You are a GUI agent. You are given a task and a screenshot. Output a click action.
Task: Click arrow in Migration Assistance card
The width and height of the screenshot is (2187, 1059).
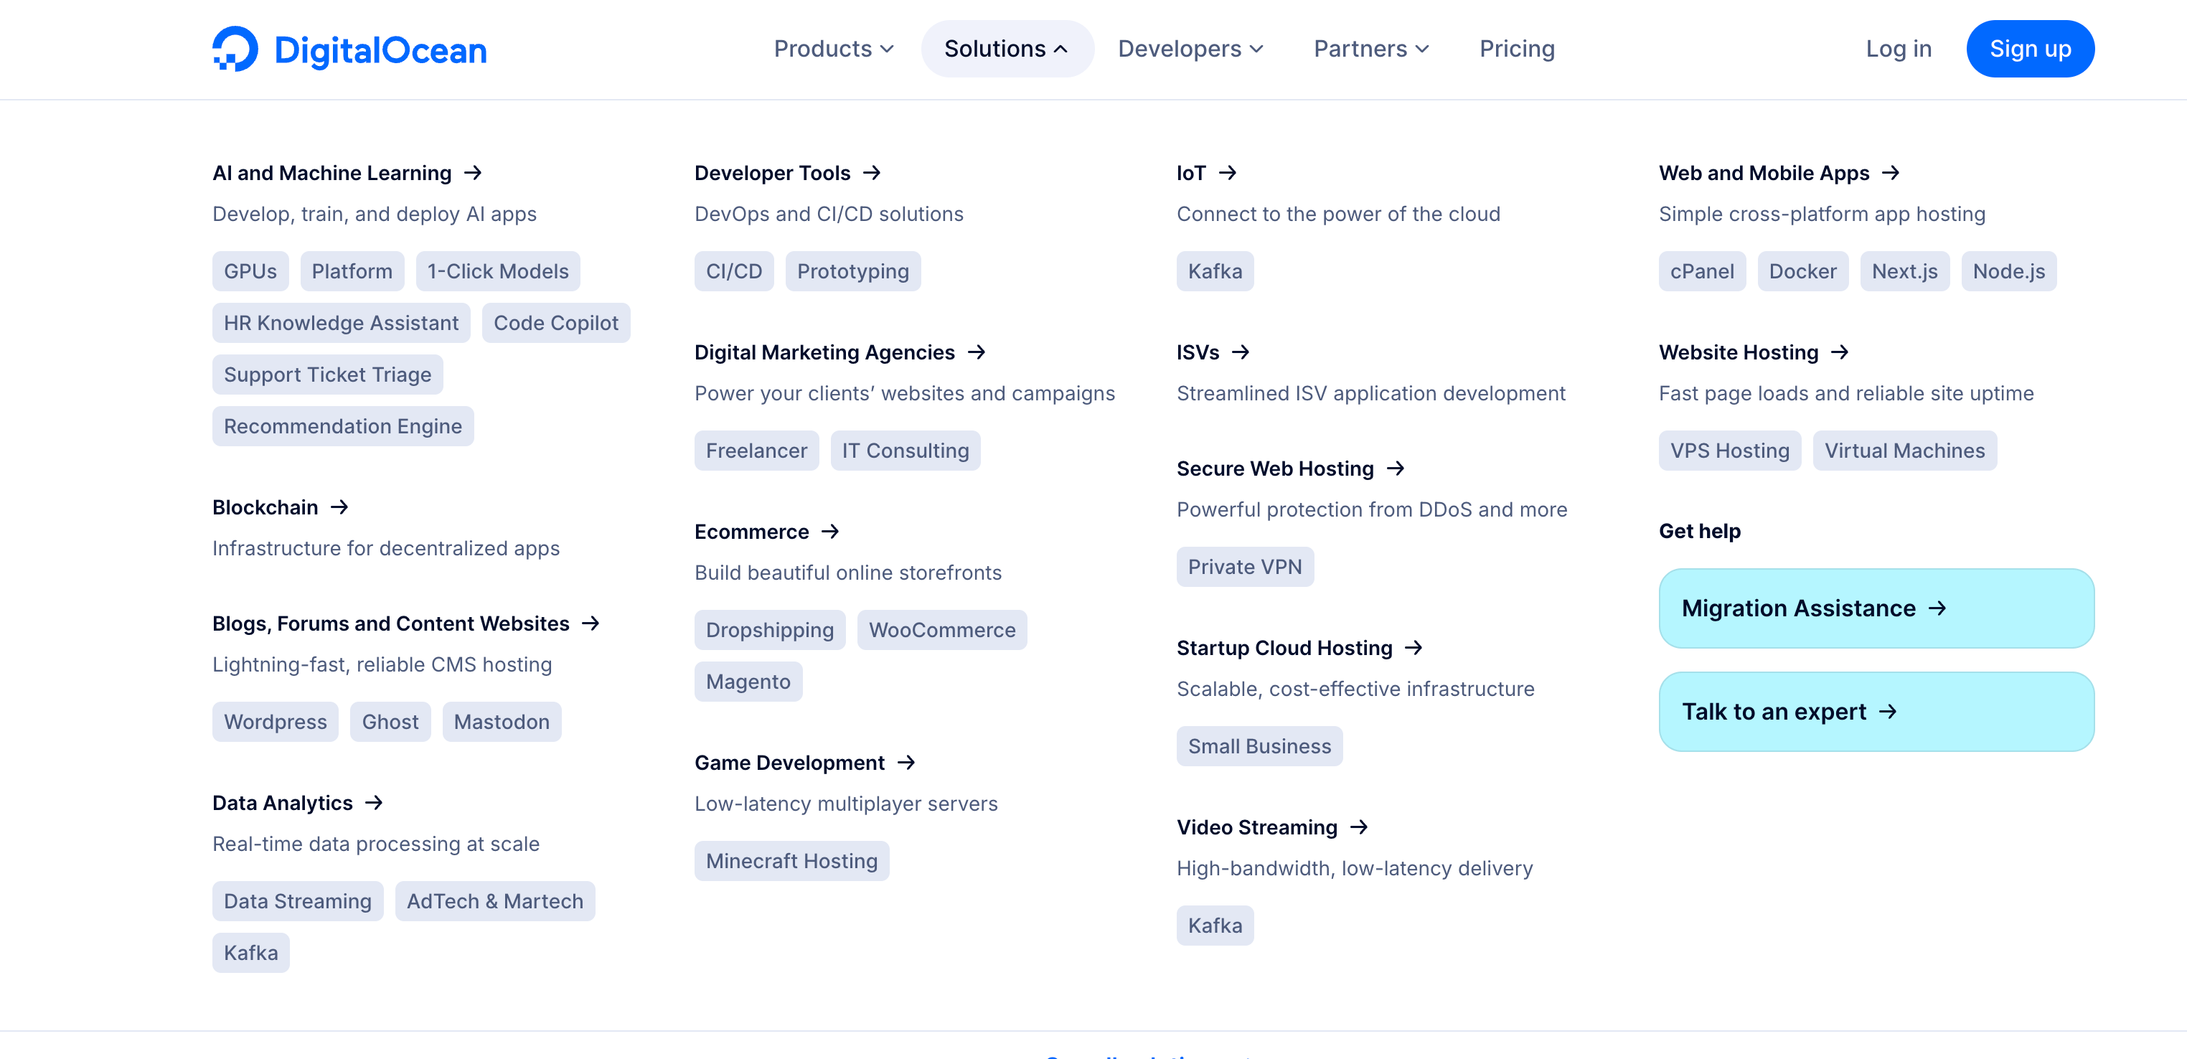pos(1937,608)
